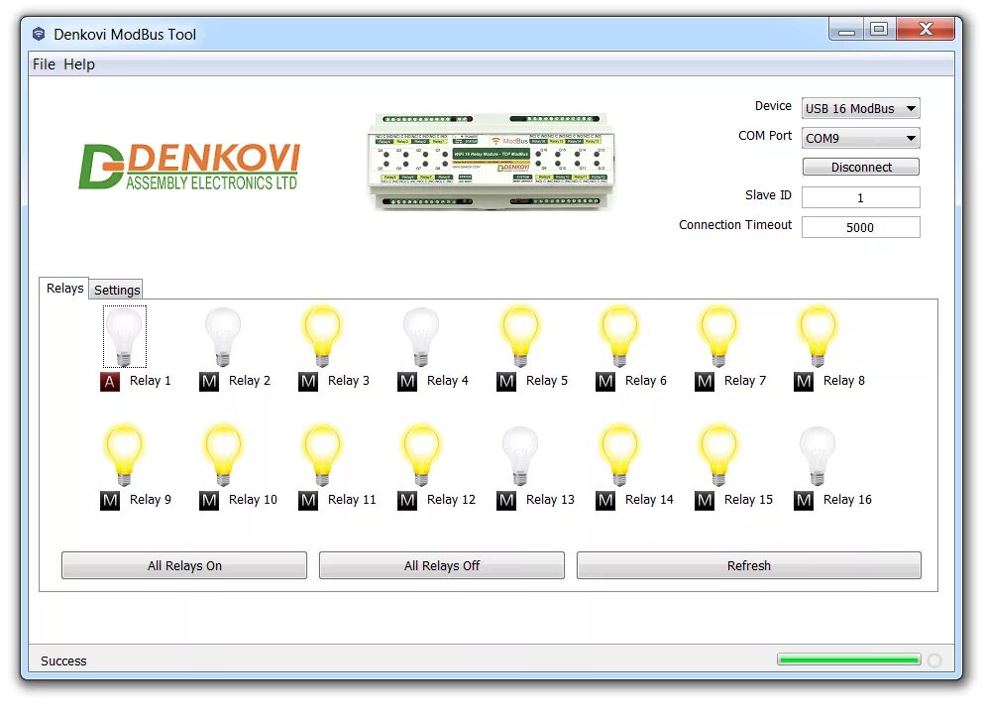The width and height of the screenshot is (985, 720).
Task: Switch Relay 9 M mode indicator
Action: click(x=110, y=501)
